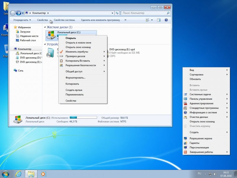
Task: Click the Разрешения безопасности users icon
Action: [x=61, y=65]
